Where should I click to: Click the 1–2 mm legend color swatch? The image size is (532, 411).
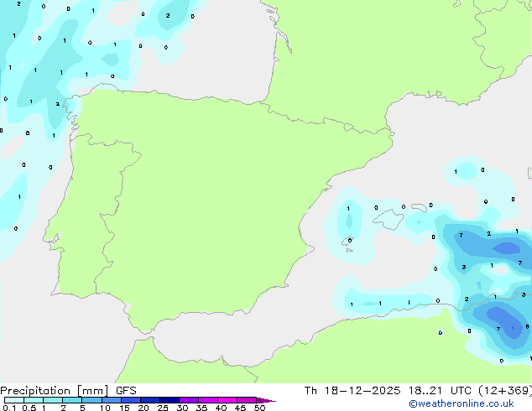[53, 400]
